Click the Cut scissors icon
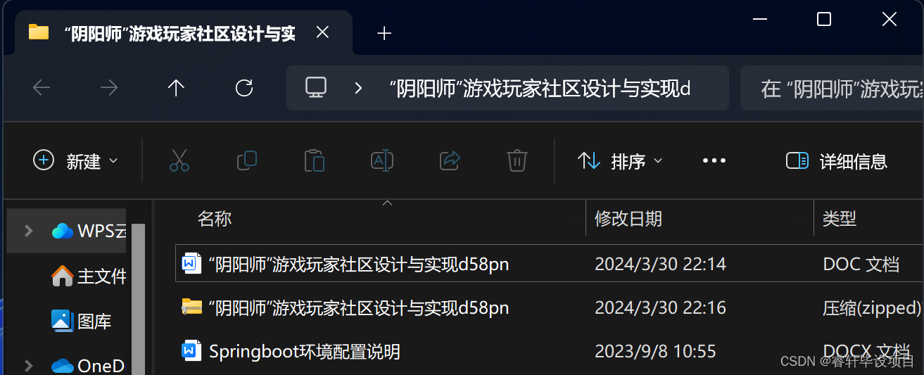Screen dimensions: 924x375 pyautogui.click(x=179, y=161)
